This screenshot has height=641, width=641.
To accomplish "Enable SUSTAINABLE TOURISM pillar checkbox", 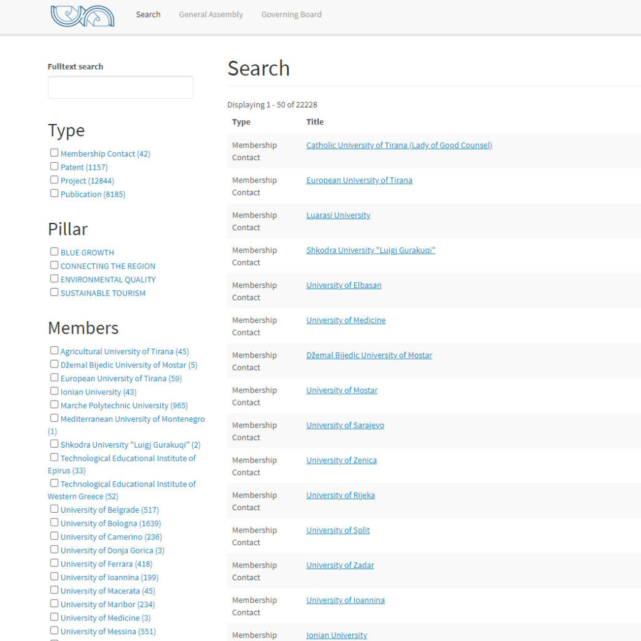I will click(x=54, y=292).
